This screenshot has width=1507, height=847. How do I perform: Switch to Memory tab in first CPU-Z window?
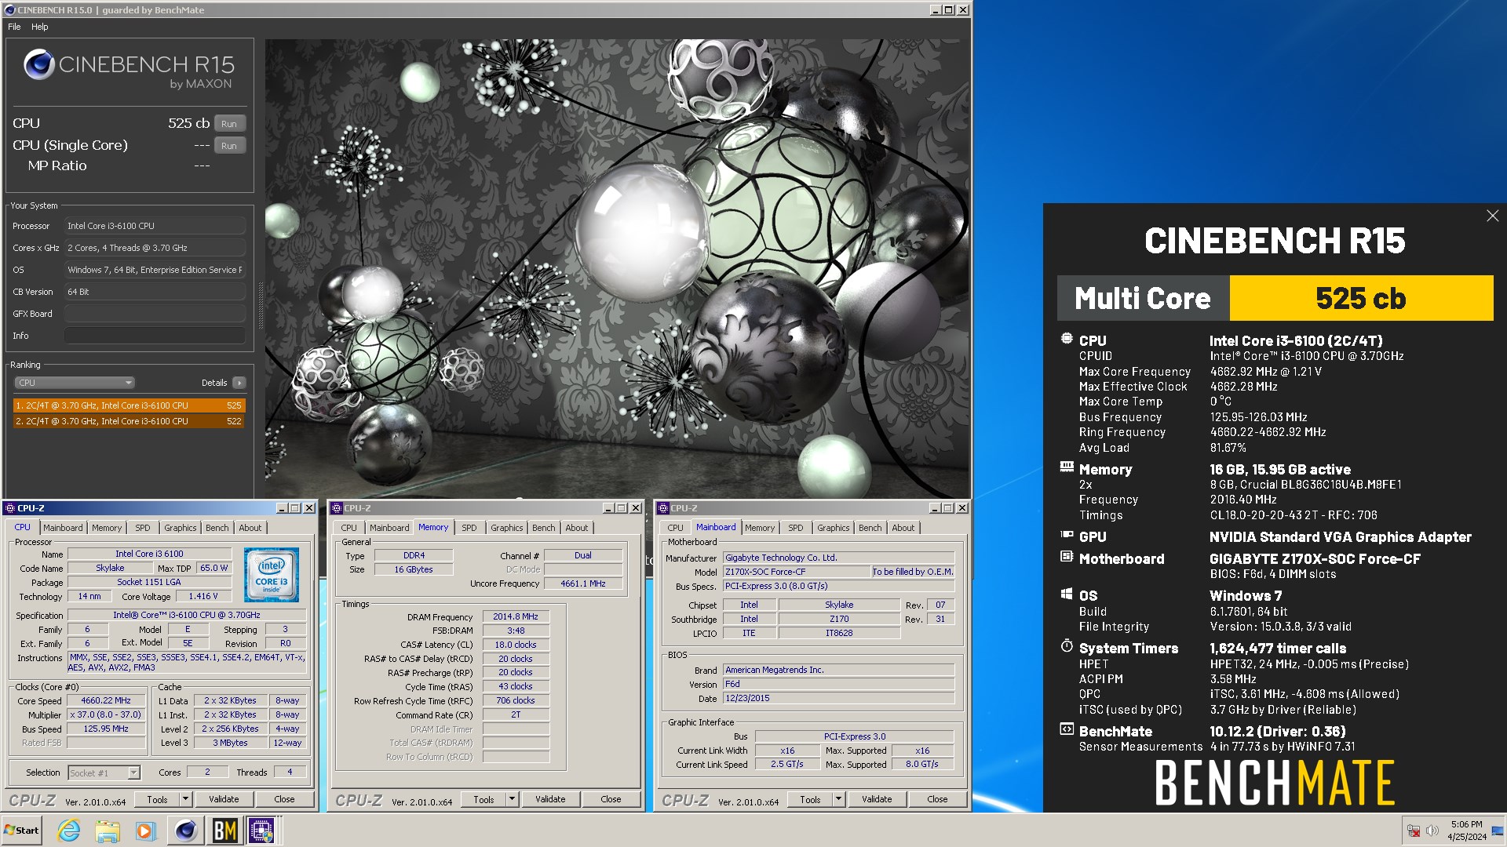(107, 528)
